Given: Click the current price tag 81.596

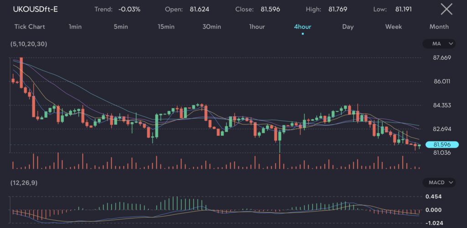Looking at the screenshot, I should [x=442, y=145].
